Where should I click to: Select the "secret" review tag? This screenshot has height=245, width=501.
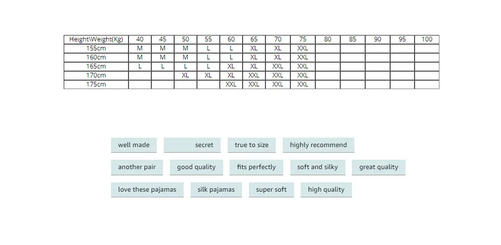(x=192, y=145)
